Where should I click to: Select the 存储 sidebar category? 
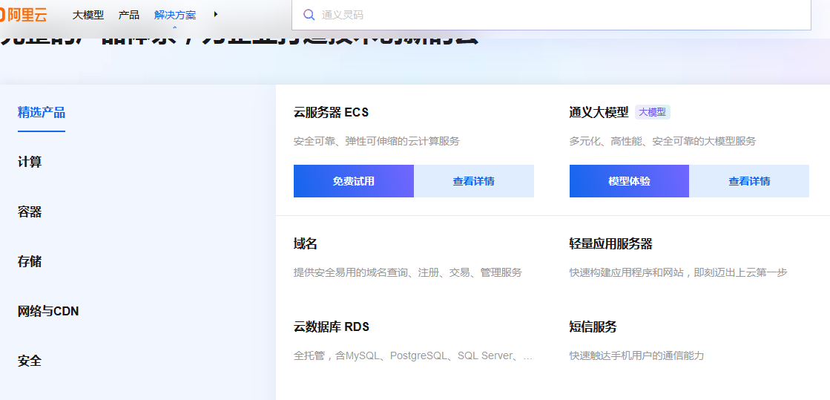30,262
